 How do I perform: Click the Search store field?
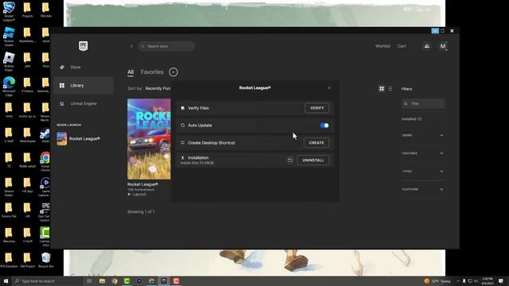tap(166, 46)
